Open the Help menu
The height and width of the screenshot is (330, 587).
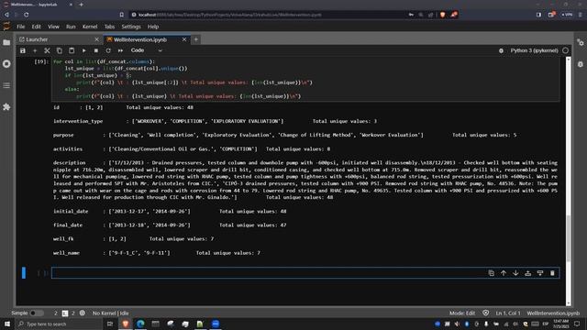click(153, 27)
